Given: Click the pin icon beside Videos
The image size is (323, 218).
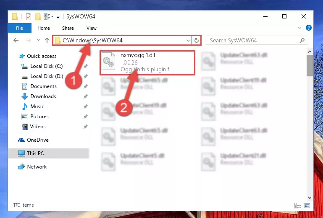Looking at the screenshot, I should point(86,127).
